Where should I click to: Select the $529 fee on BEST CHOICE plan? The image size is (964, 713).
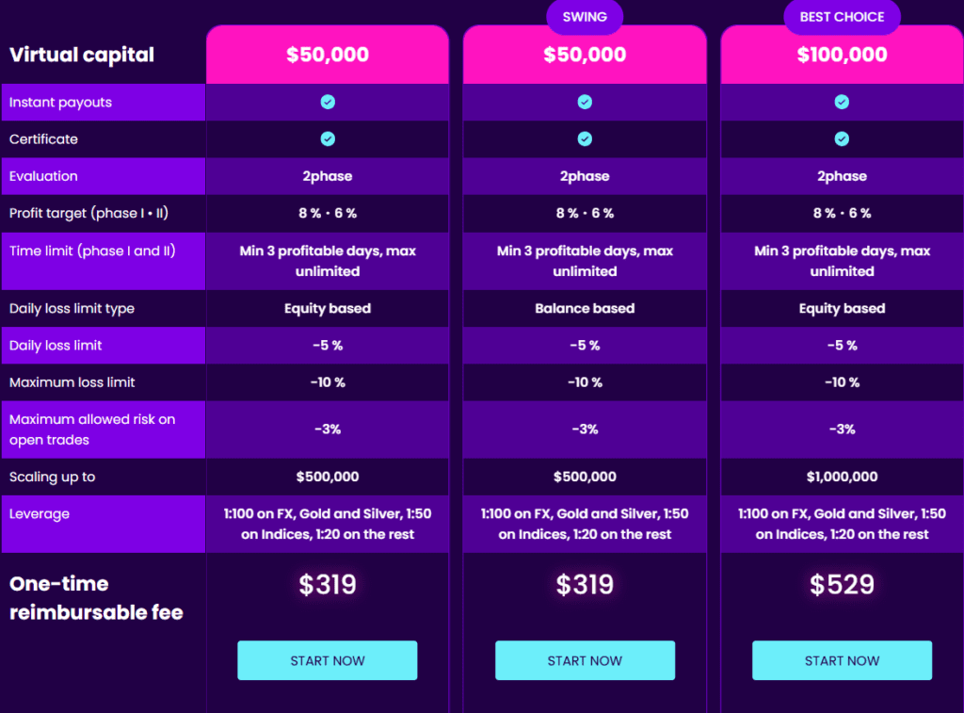pyautogui.click(x=842, y=585)
